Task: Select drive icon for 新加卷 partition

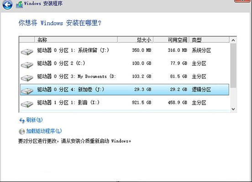Action: tap(27, 91)
